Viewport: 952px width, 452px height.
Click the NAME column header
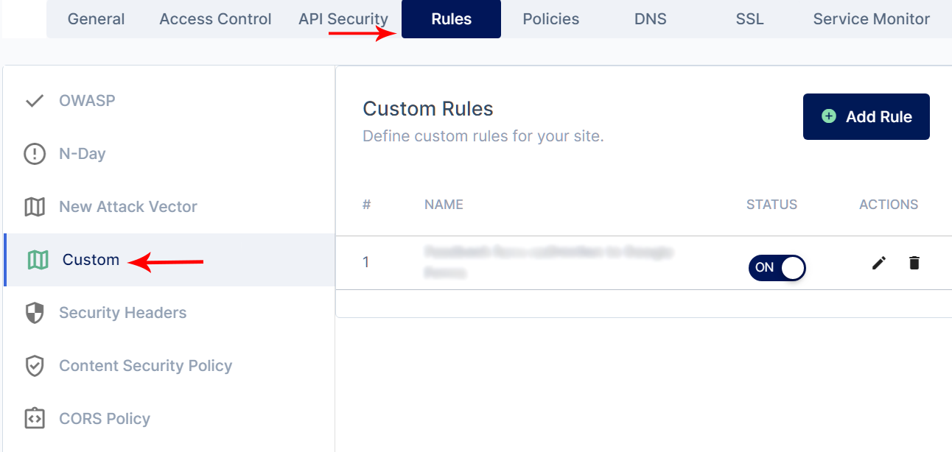point(444,205)
